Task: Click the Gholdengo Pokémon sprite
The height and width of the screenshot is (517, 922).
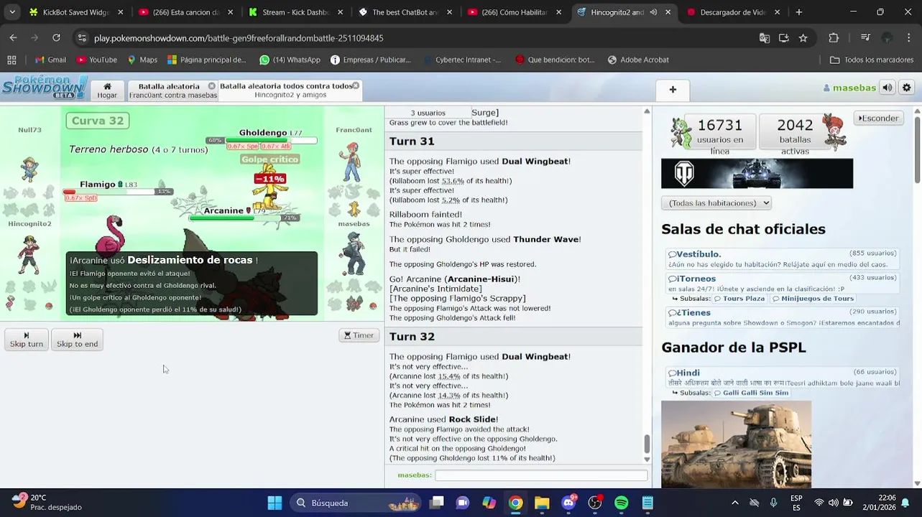Action: coord(269,188)
